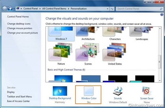The height and width of the screenshot is (108, 165).
Task: Open the recent pages dropdown arrow
Action: 14,9
